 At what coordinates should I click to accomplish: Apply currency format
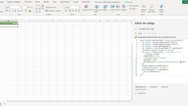[x=66, y=11]
